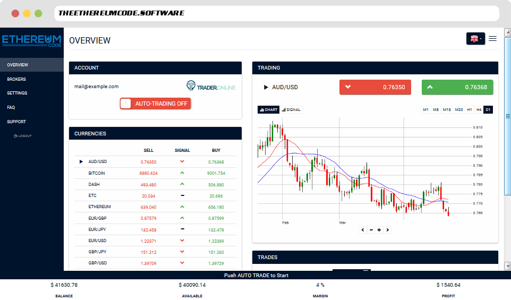
Task: Select the EUR/GBP currency row
Action: coord(155,218)
